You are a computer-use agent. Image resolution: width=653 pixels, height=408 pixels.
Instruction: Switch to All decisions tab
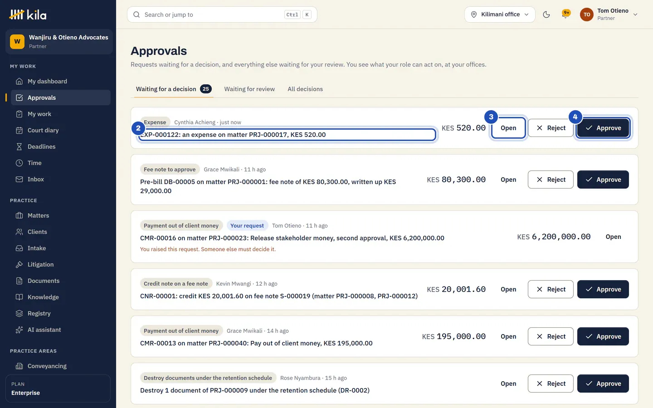tap(305, 89)
